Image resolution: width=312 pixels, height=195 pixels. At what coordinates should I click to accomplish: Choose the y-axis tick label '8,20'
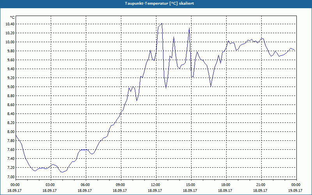[x=11, y=122]
